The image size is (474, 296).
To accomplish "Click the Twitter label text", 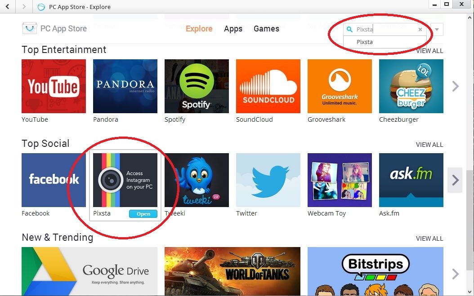I will (246, 213).
